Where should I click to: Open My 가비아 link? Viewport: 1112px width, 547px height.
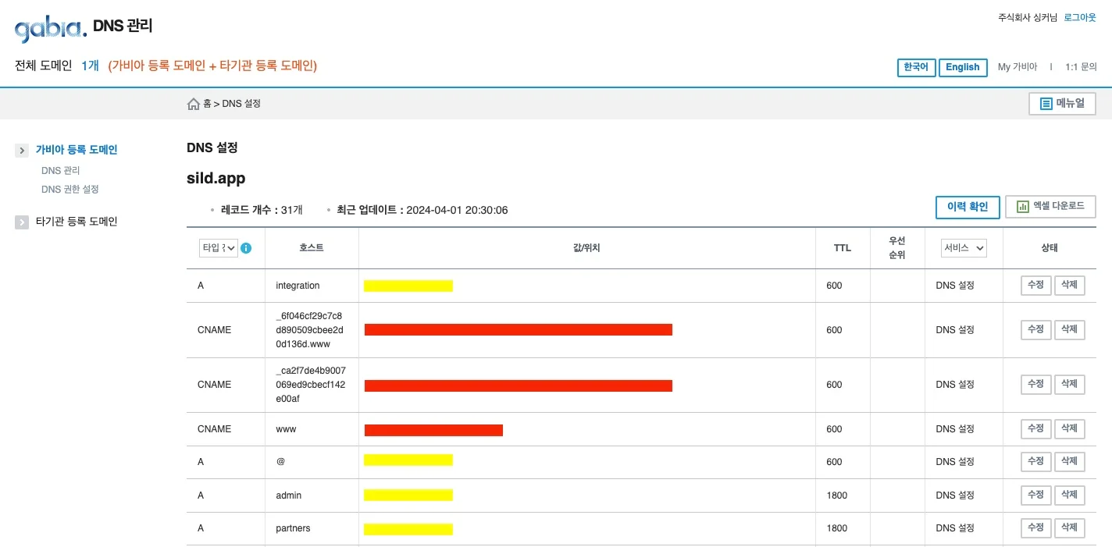(1017, 67)
